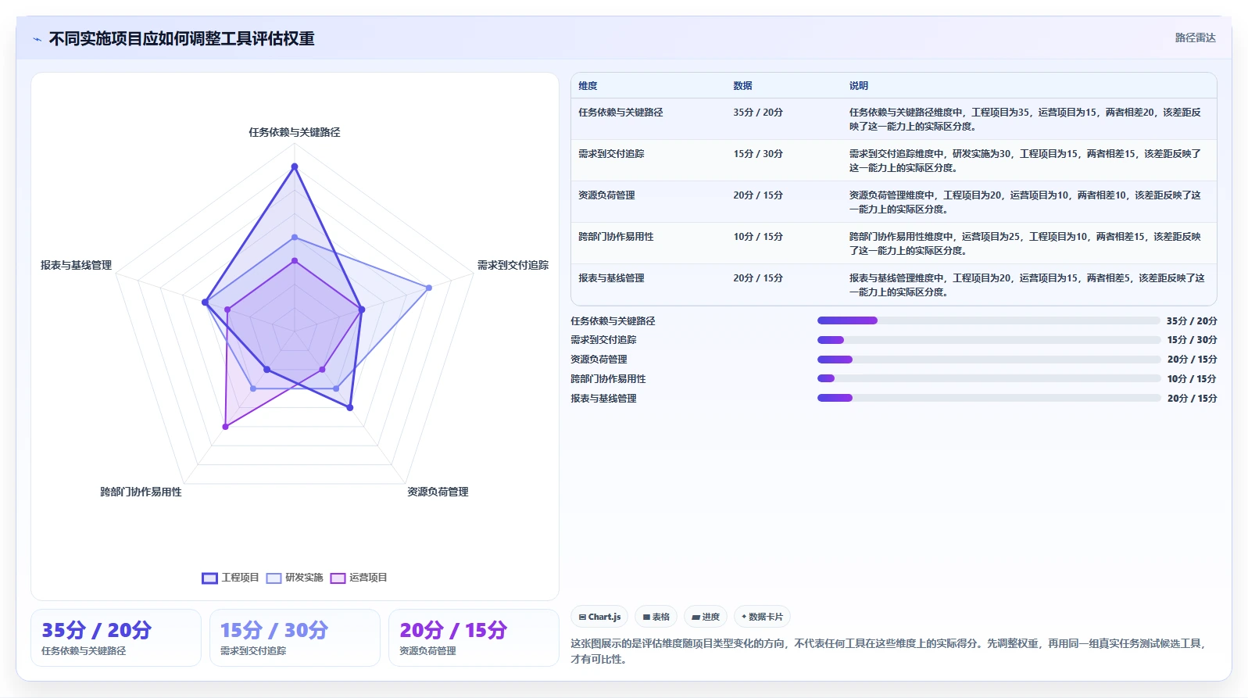Click the title icon beside 不同实施项目应如何调整工具评估权重

point(37,39)
